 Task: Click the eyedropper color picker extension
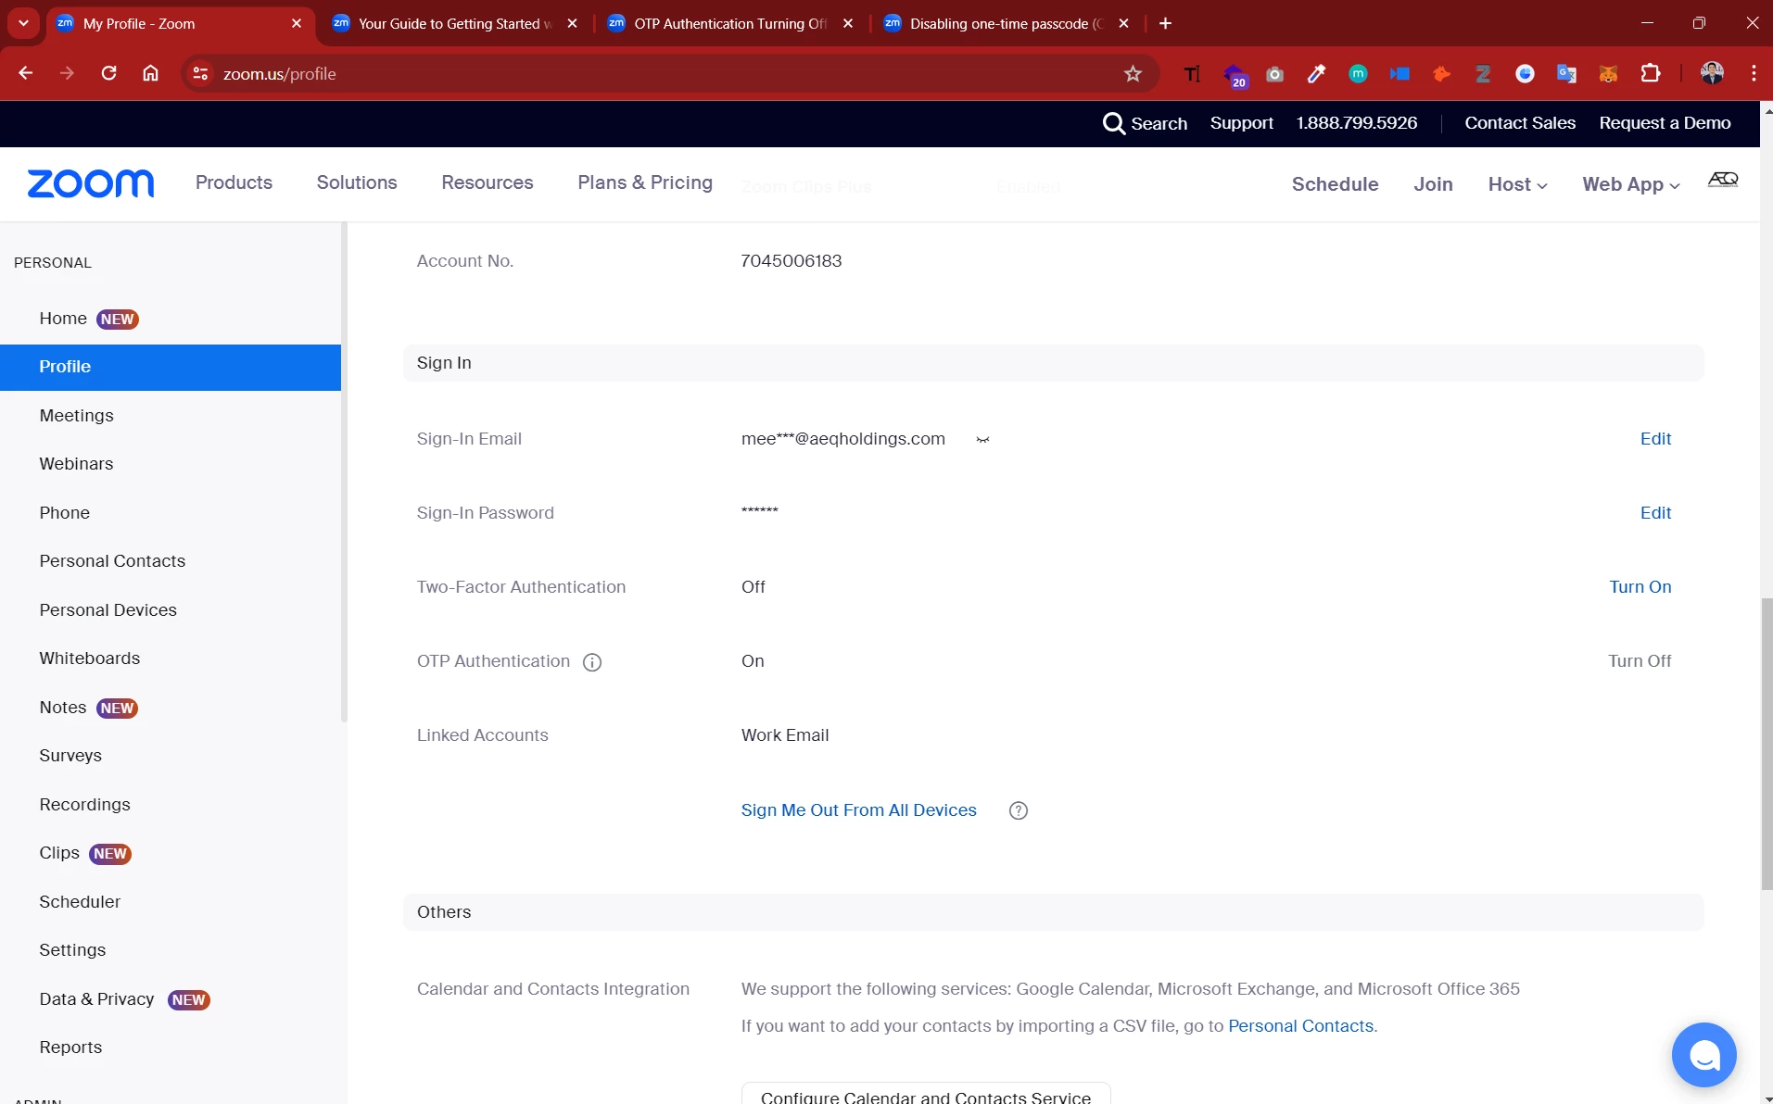click(x=1316, y=73)
